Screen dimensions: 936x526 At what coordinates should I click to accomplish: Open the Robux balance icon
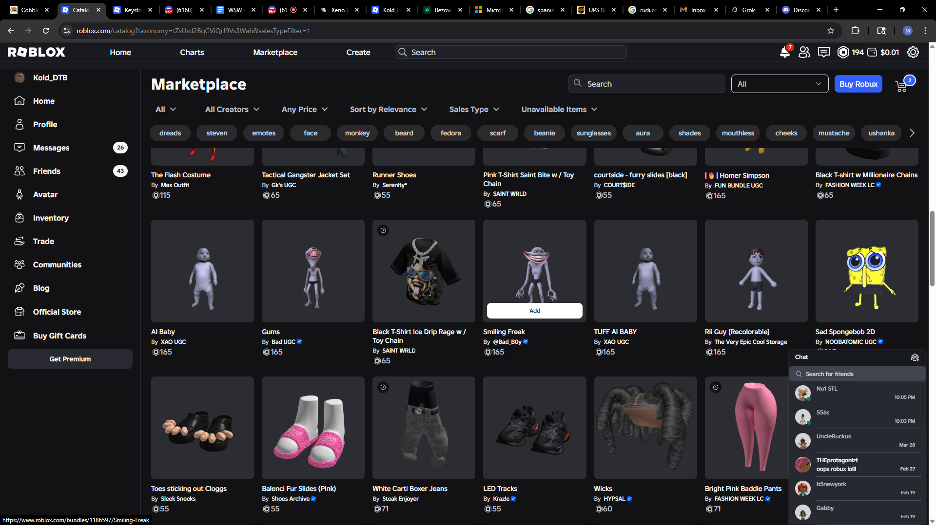coord(843,52)
